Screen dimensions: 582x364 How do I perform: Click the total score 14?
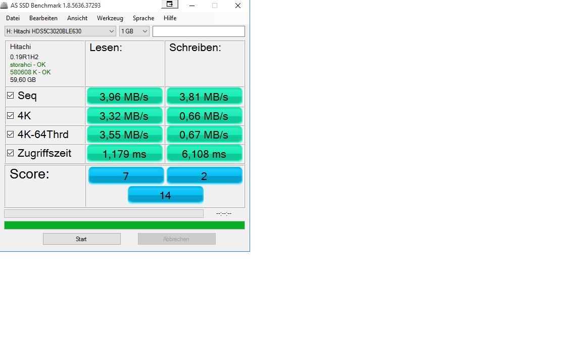[x=166, y=195]
